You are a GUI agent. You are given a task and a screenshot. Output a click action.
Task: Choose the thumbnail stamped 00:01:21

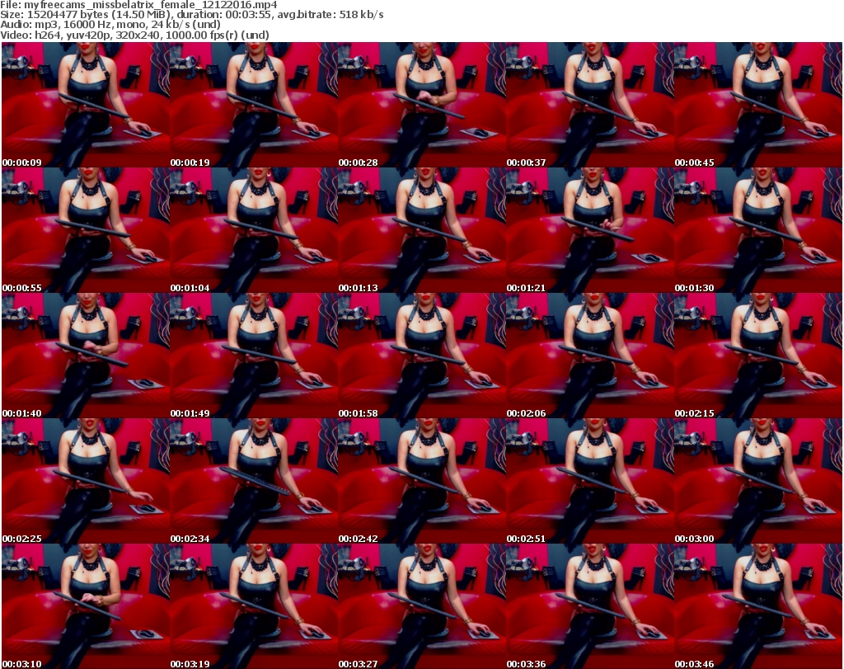tap(590, 230)
